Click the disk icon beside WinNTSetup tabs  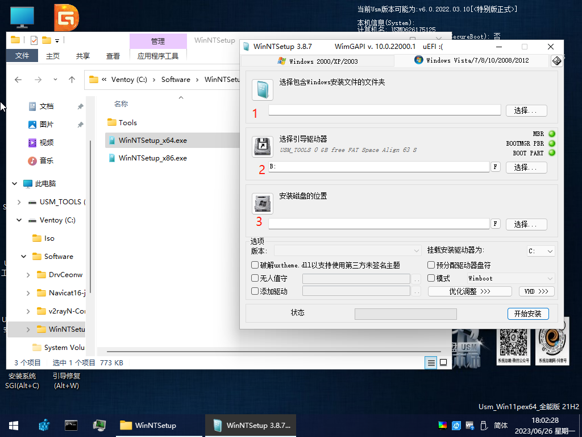click(556, 61)
